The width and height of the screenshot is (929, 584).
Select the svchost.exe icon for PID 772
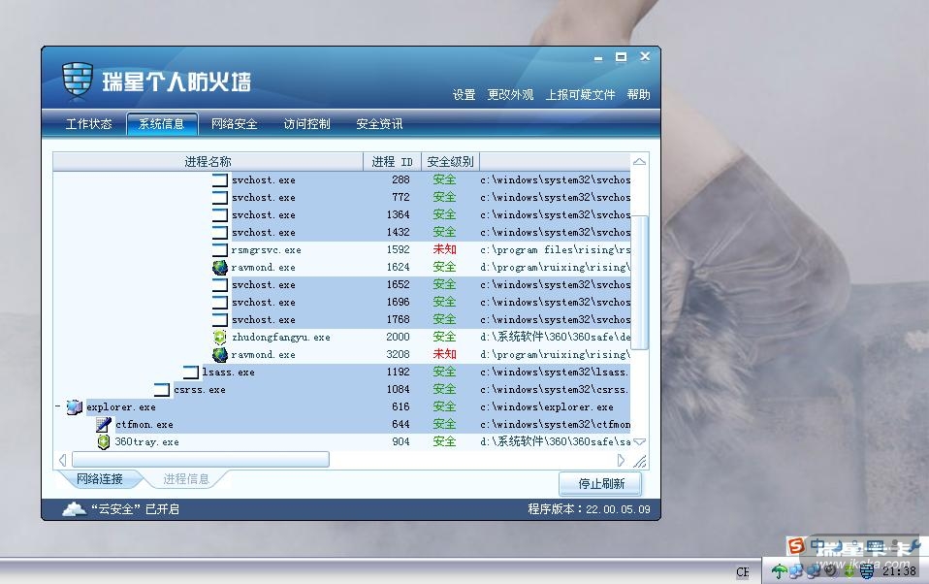point(220,198)
